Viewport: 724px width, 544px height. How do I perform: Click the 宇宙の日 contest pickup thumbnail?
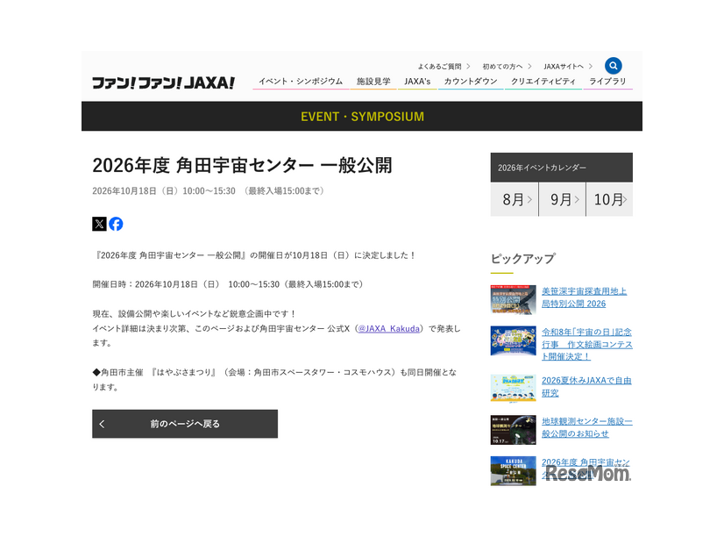pyautogui.click(x=513, y=340)
